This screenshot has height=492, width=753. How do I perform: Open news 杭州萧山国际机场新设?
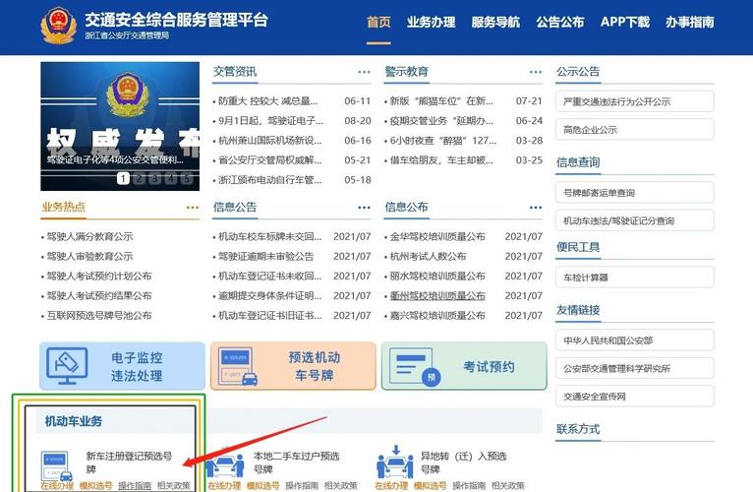click(270, 141)
